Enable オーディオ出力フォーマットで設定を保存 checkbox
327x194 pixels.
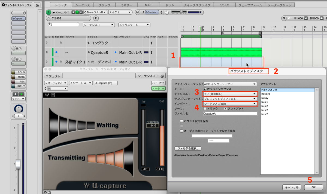coord(181,131)
